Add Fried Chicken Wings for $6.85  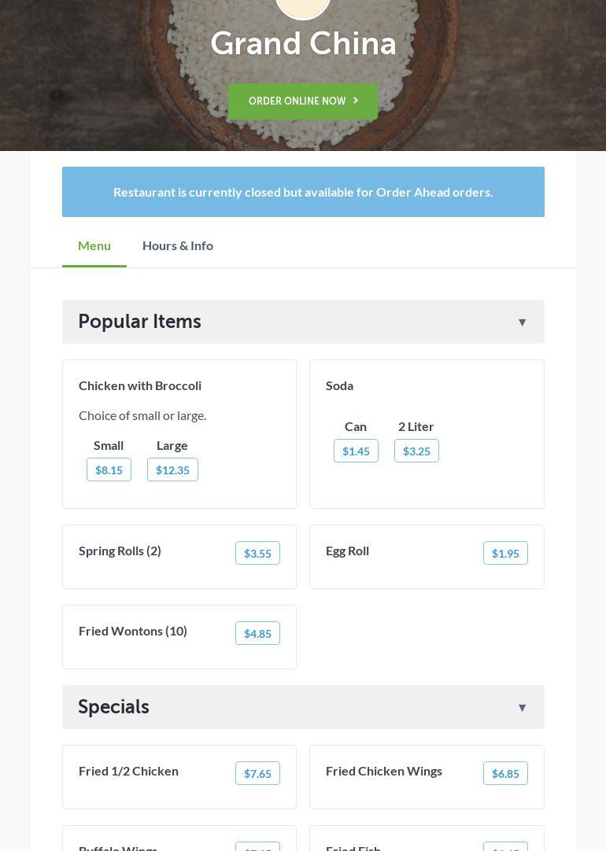(x=505, y=773)
